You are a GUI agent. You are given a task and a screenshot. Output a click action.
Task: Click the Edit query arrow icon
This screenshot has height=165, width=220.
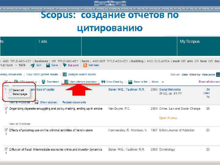coord(33,65)
